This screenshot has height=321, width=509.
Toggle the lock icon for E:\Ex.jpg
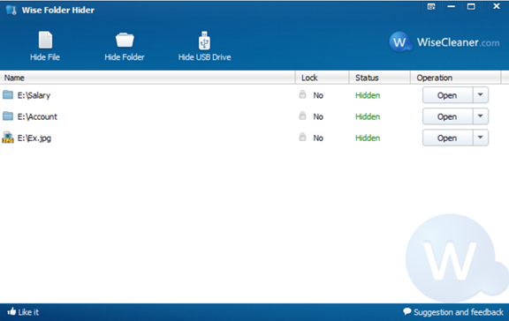[302, 137]
